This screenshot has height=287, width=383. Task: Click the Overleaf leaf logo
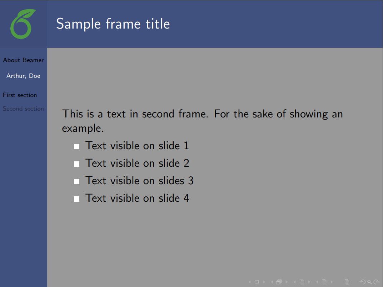[x=23, y=24]
